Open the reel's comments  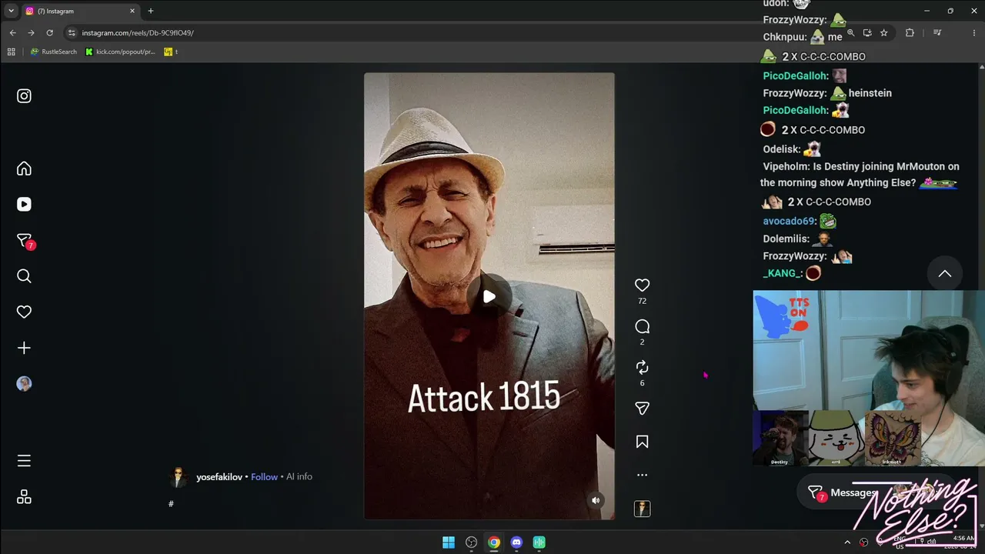[642, 326]
